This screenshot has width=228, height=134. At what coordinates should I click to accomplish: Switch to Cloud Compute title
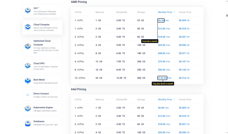click(41, 25)
